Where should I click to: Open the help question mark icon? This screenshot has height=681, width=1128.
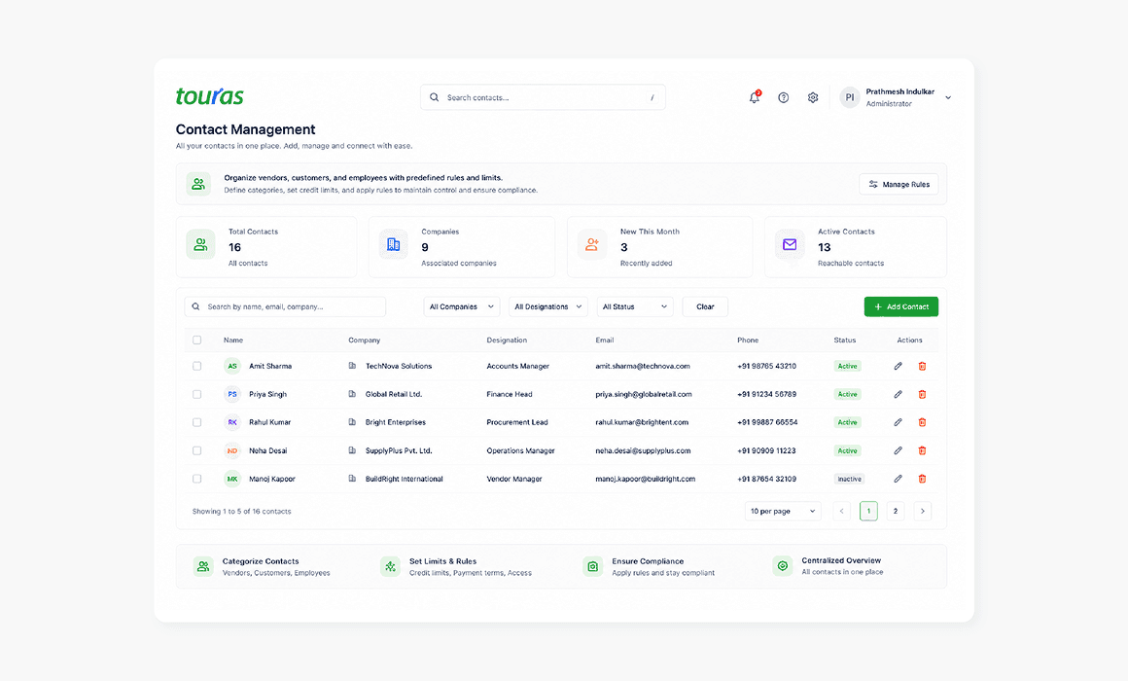coord(784,97)
